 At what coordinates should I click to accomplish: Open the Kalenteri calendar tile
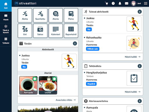point(56,31)
